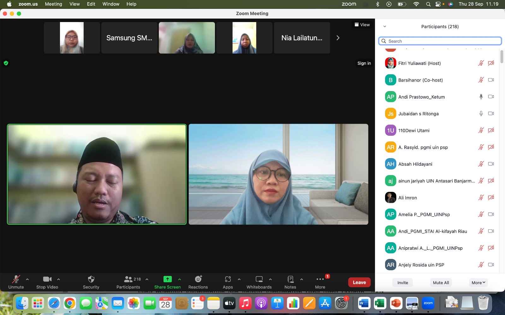
Task: Select the Samsung SM... video thumbnail
Action: [x=129, y=38]
